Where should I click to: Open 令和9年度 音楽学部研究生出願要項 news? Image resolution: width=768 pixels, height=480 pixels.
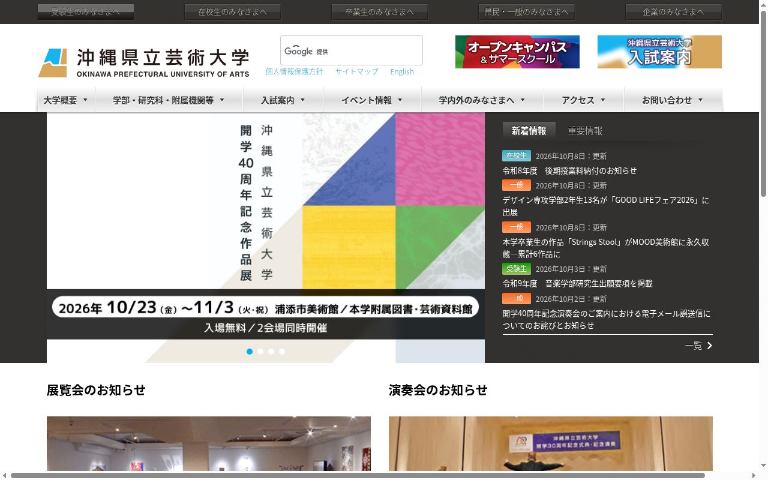tap(577, 283)
